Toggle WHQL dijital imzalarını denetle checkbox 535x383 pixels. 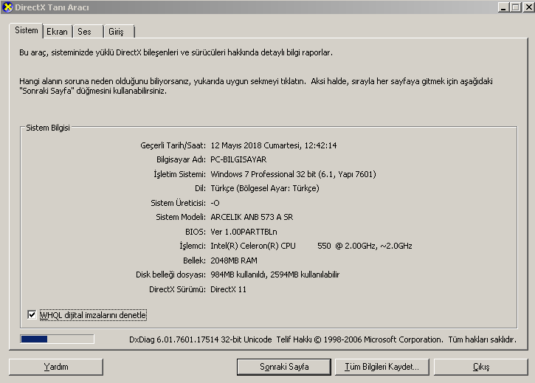click(32, 314)
